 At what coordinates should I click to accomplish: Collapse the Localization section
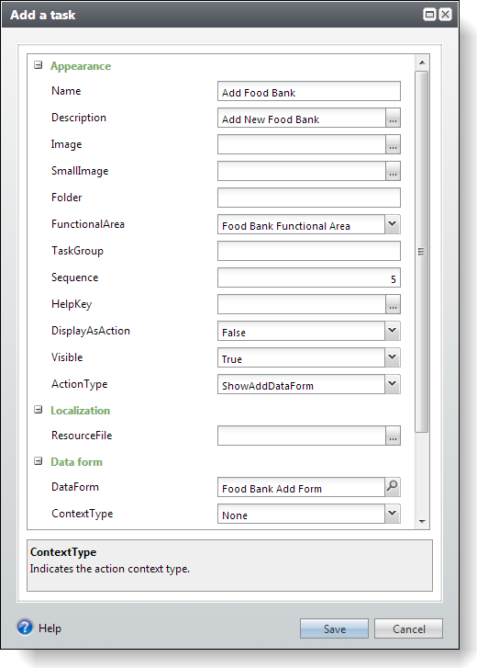[39, 410]
